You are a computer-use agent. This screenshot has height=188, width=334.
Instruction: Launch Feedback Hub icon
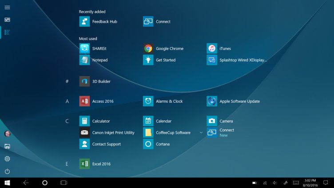tap(84, 21)
